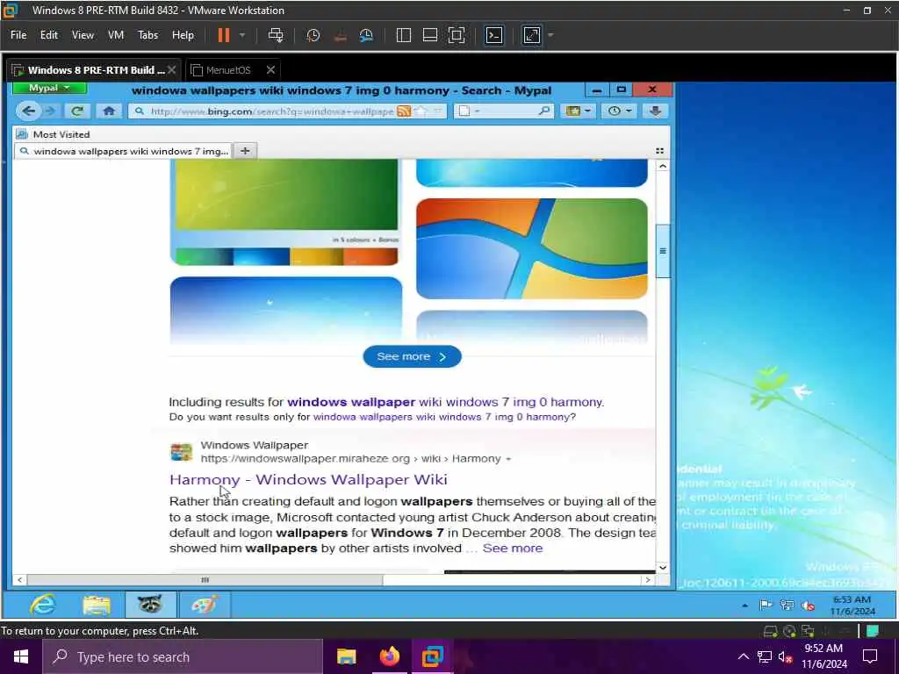
Task: Open the green Mypal application menu
Action: [49, 88]
